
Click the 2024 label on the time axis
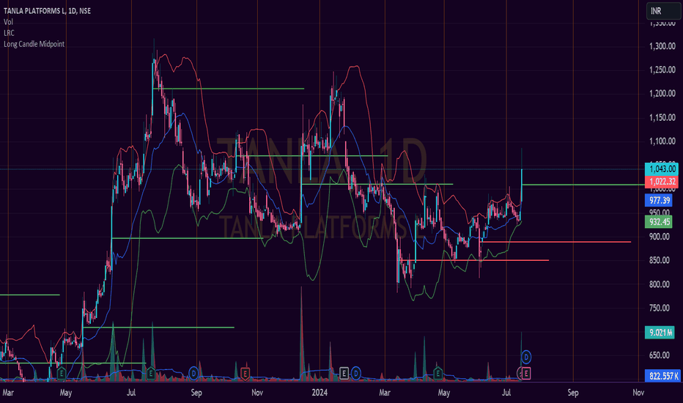(x=320, y=393)
